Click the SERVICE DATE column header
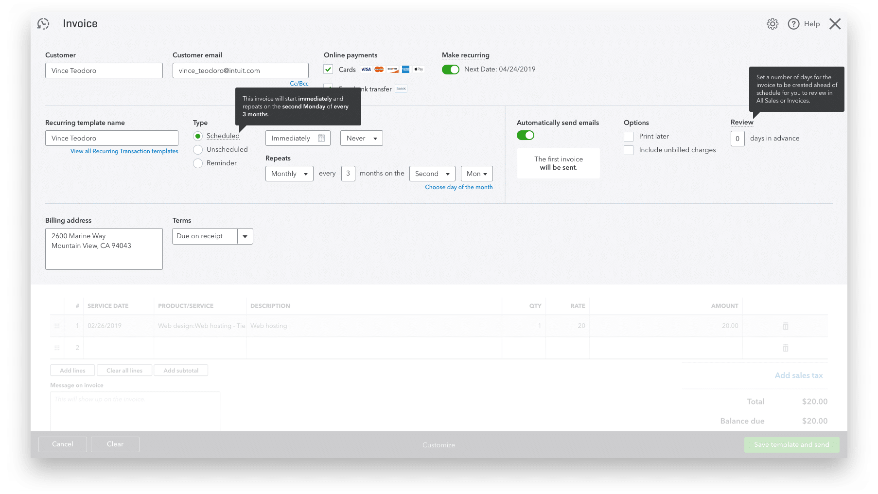Image resolution: width=878 pixels, height=494 pixels. click(108, 306)
